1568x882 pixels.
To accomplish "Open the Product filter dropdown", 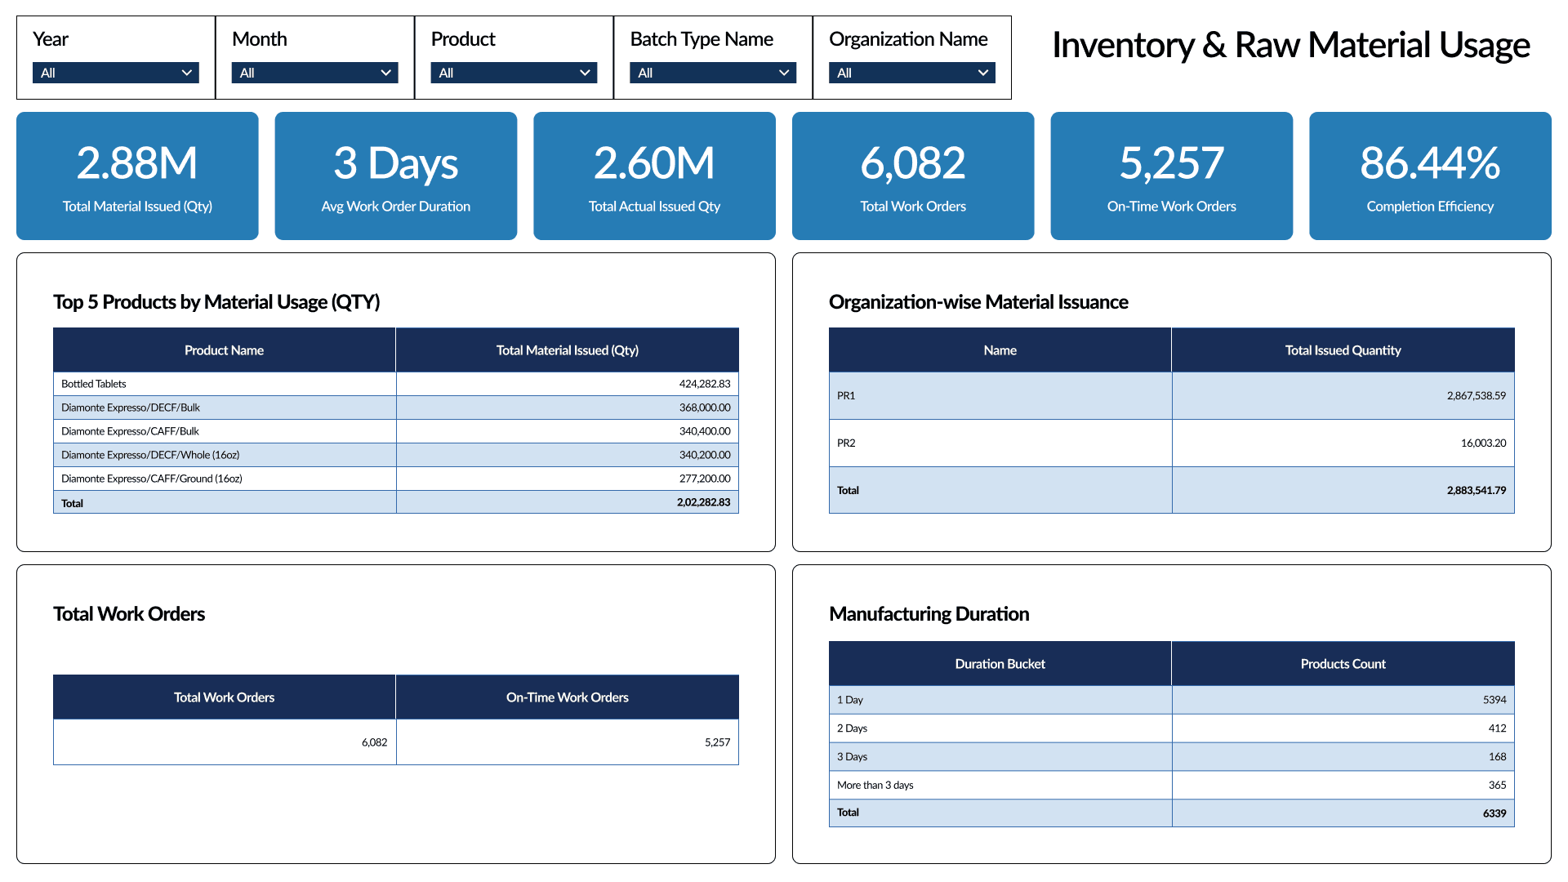I will pos(514,73).
